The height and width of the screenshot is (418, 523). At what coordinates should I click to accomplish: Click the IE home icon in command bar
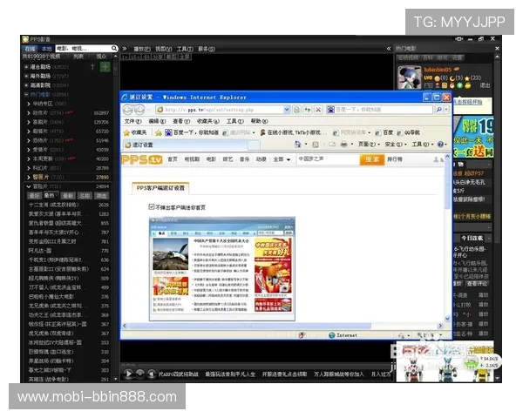[297, 145]
